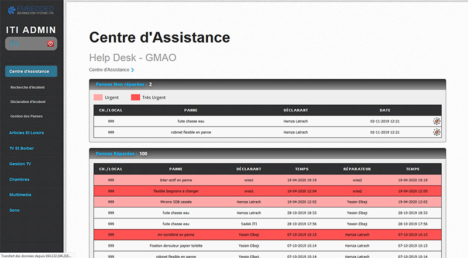This screenshot has height=258, width=468.
Task: Open the Sono sidebar section
Action: (x=15, y=210)
